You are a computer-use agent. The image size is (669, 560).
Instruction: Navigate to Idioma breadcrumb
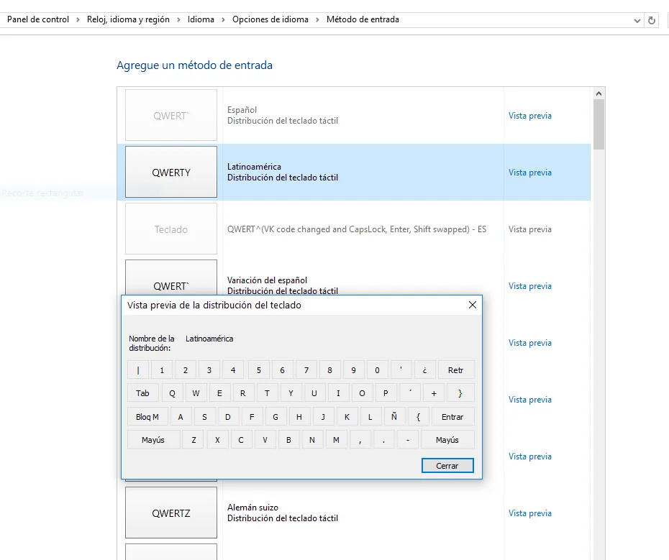[x=201, y=19]
